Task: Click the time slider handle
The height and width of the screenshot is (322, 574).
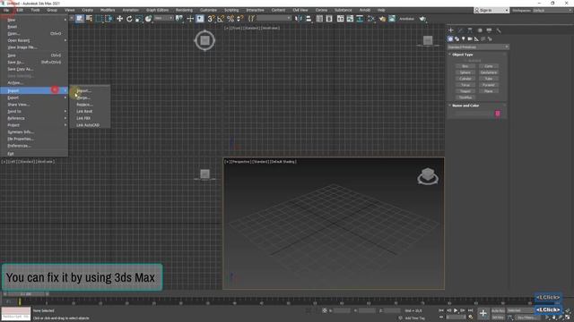Action: [26, 294]
